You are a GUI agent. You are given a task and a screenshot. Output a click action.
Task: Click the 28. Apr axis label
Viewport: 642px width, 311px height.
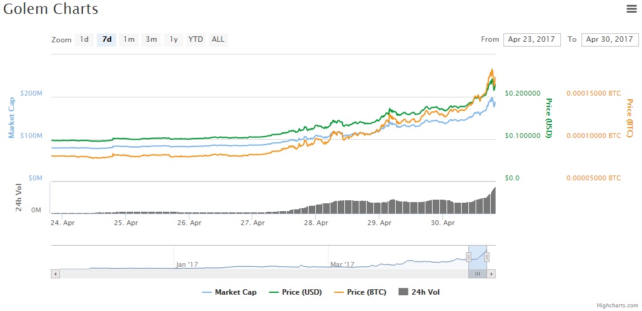(316, 223)
